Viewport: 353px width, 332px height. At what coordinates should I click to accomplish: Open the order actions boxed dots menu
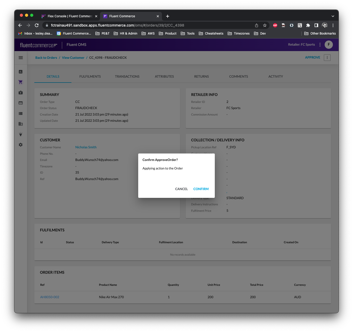327,58
